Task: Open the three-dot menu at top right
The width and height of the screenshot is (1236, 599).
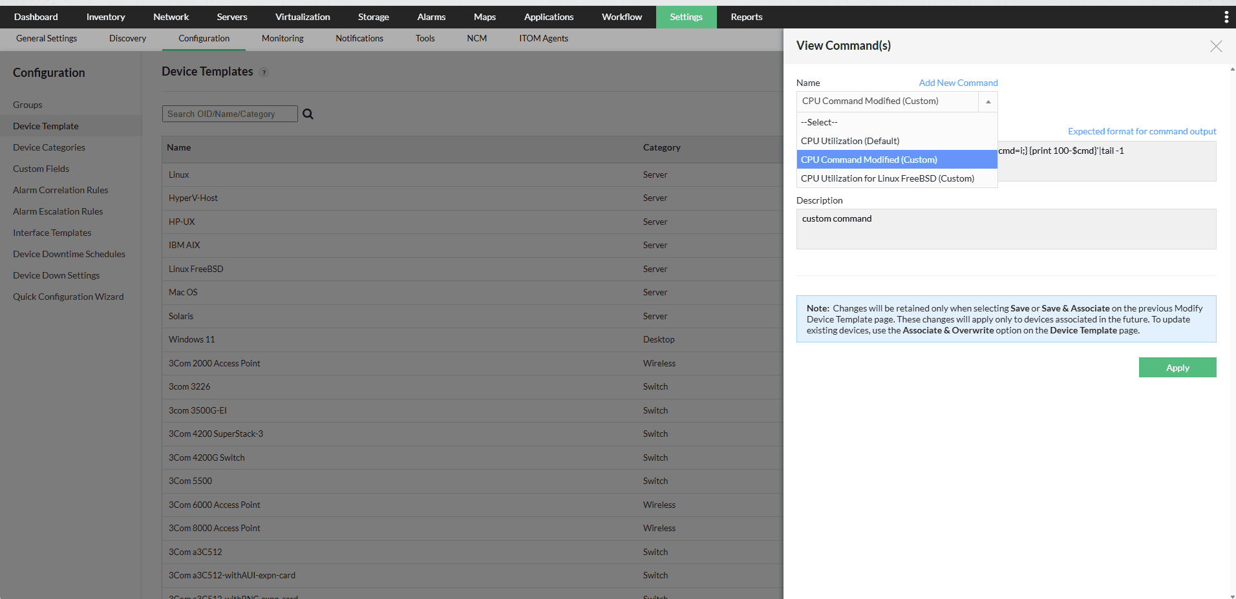Action: pos(1226,16)
